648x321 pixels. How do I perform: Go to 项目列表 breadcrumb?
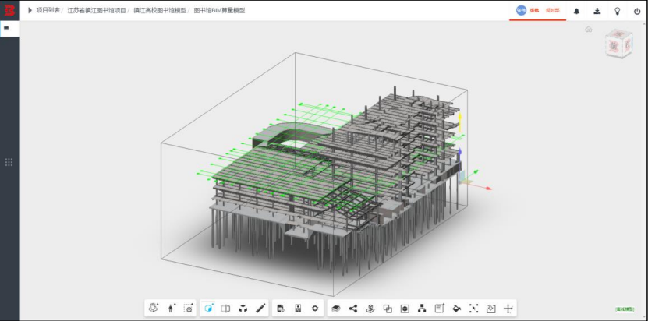(48, 10)
